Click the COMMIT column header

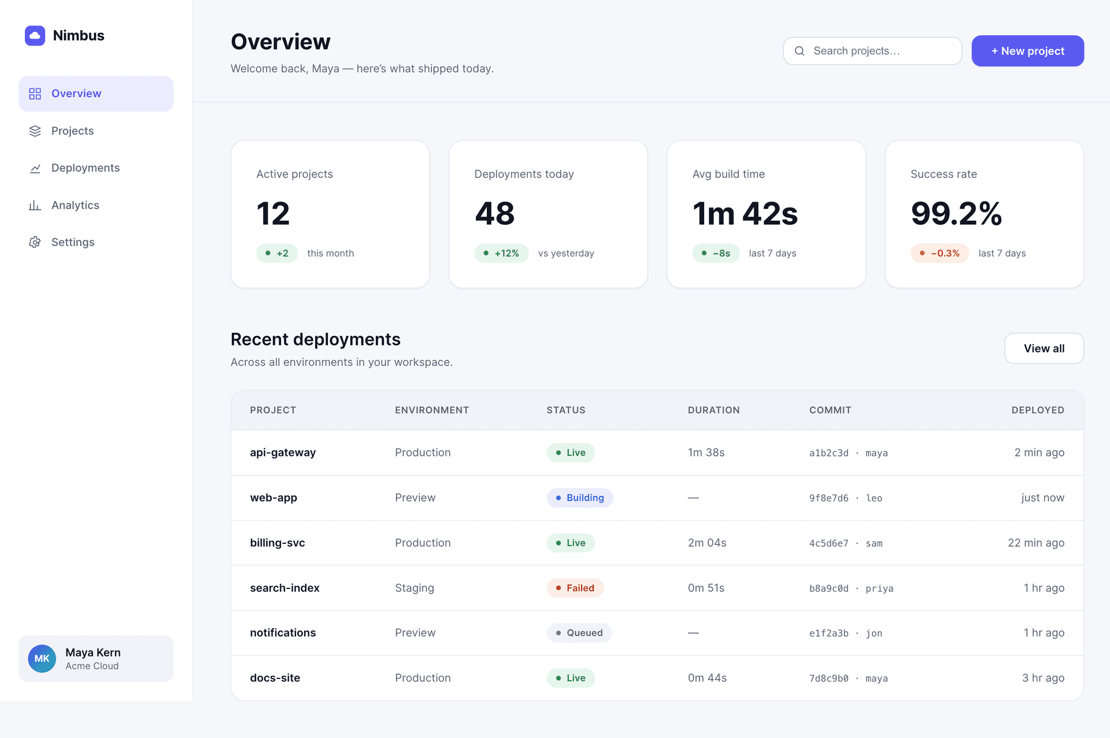[x=830, y=410]
